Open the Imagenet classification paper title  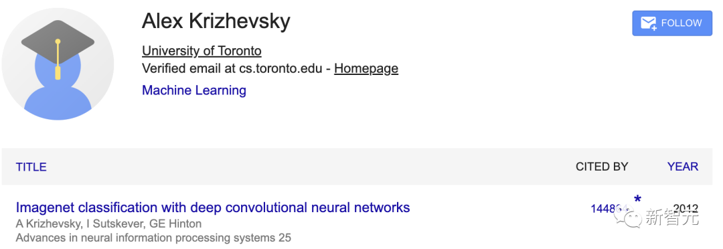(x=213, y=207)
